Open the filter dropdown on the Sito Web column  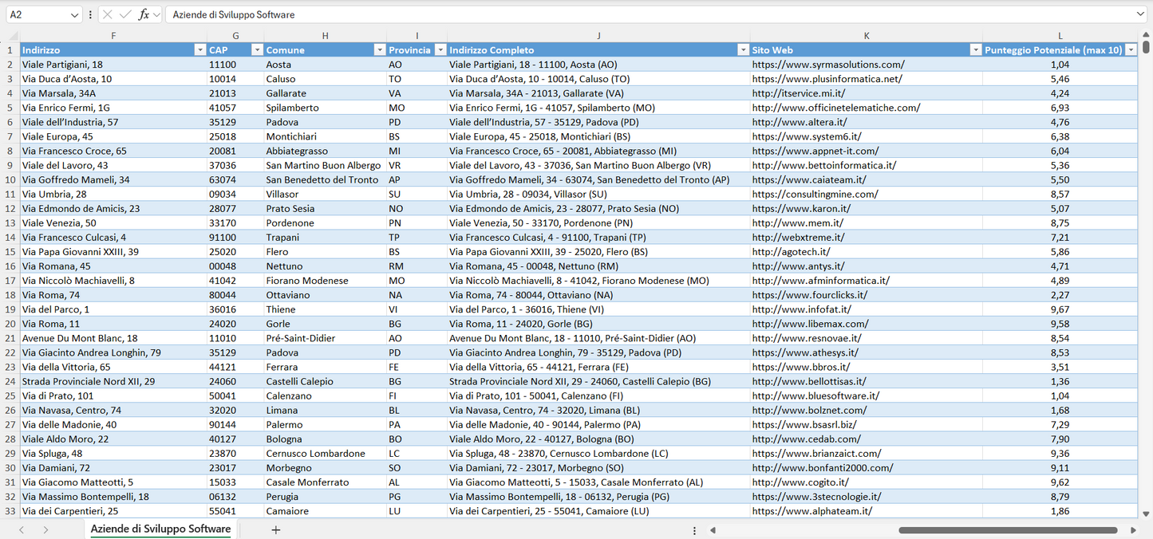[x=975, y=49]
